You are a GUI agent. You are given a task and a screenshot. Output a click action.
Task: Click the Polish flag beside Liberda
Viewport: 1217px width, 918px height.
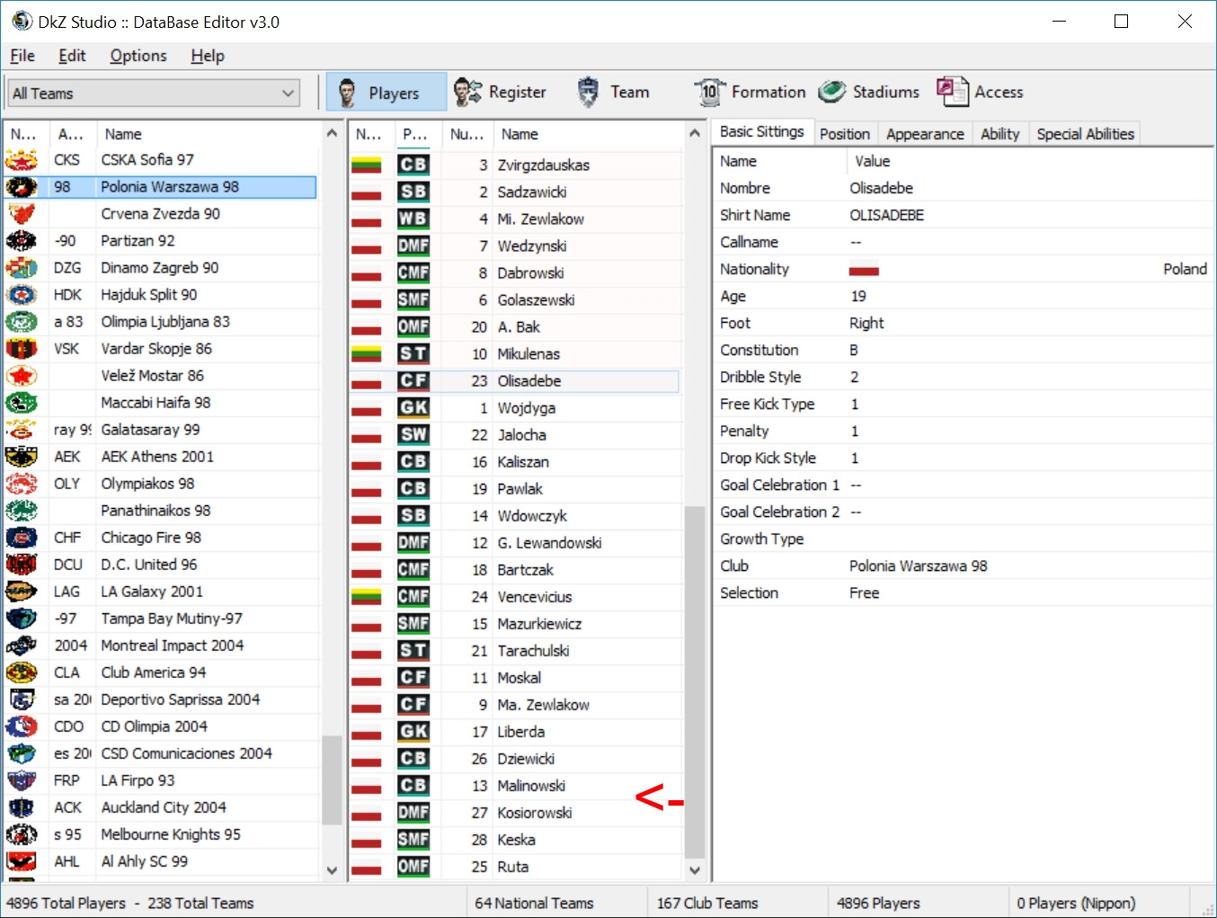tap(366, 732)
